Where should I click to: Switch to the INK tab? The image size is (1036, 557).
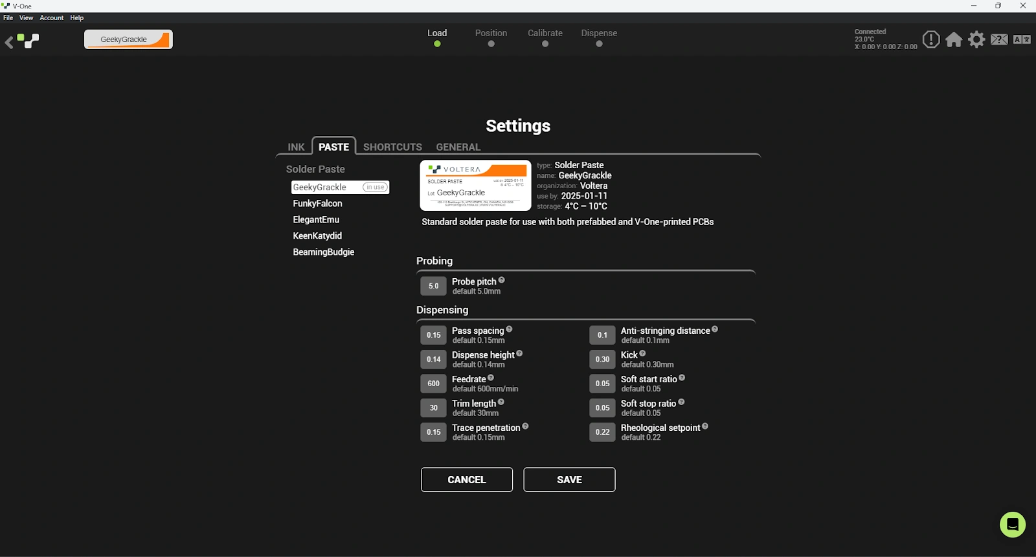296,147
